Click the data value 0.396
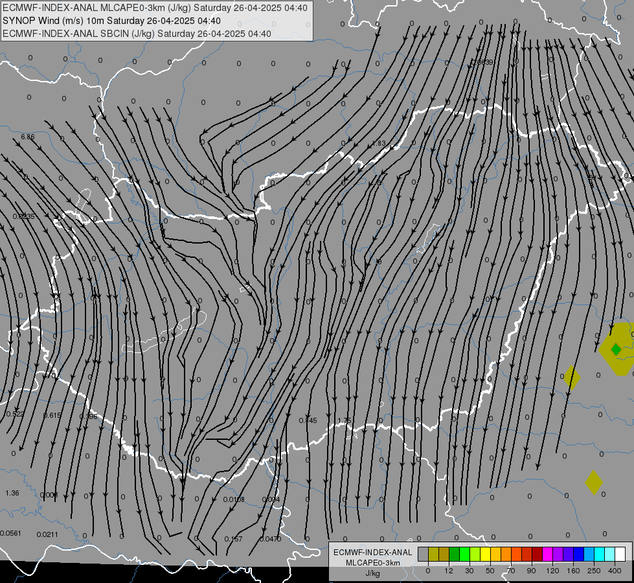Viewport: 634px width, 583px height. click(x=89, y=417)
